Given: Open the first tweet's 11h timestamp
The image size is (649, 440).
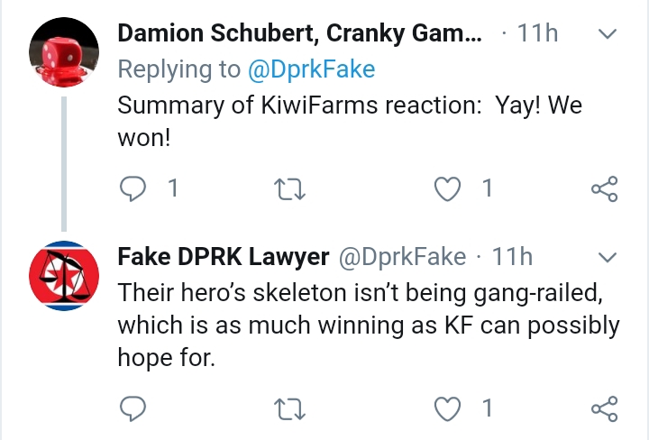Looking at the screenshot, I should tap(537, 33).
